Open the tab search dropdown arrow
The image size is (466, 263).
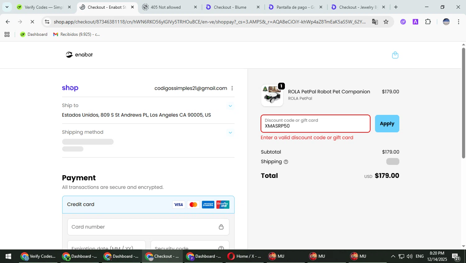point(7,7)
